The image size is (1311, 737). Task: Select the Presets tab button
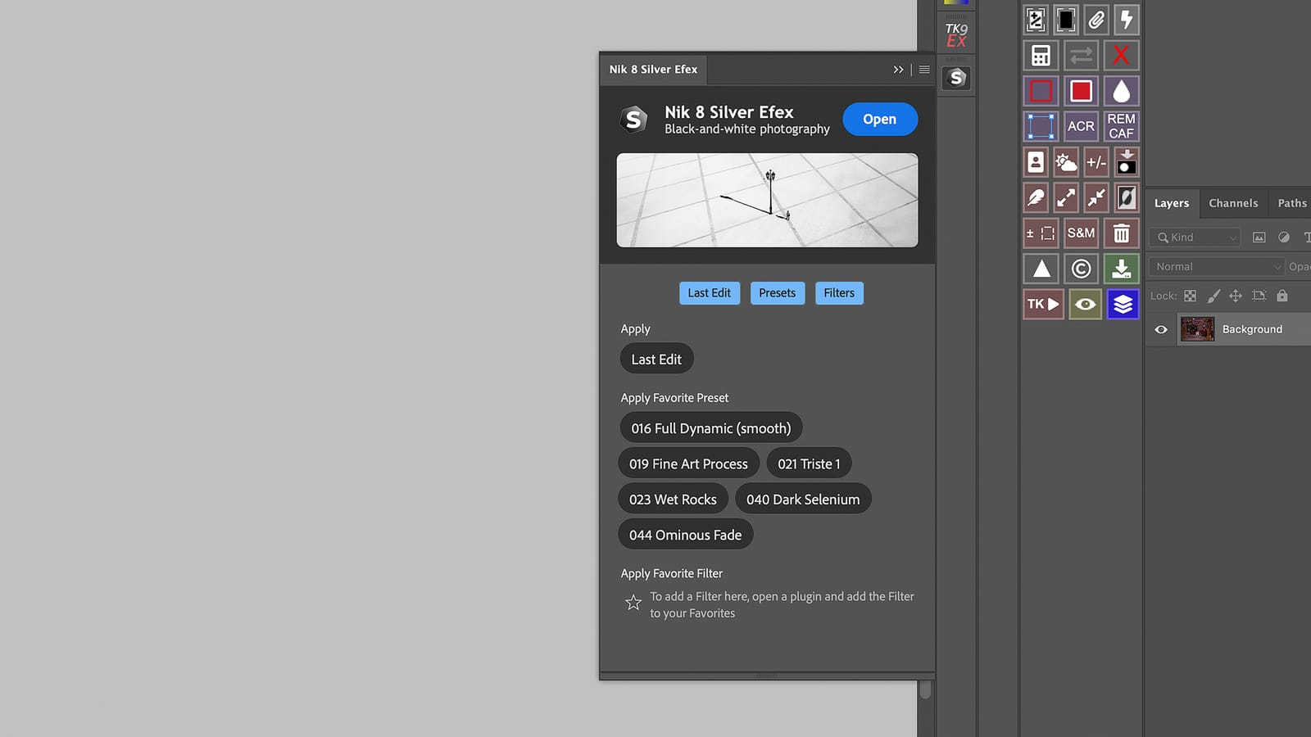777,293
